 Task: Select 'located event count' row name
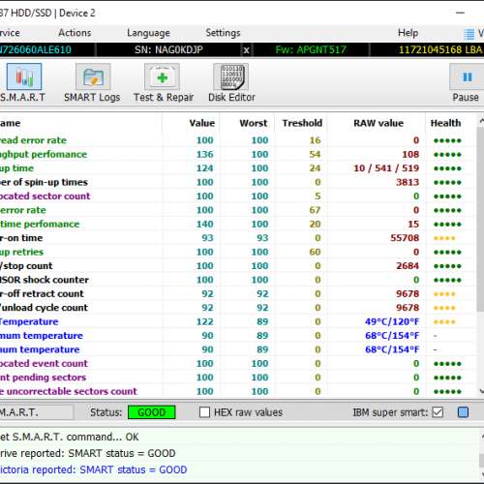44,364
